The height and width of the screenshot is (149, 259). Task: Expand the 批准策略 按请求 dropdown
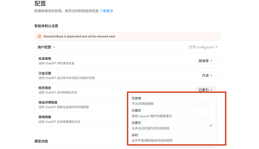tap(206, 61)
